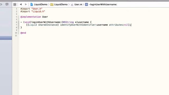
Task: Click line number 7 in gutter
Action: click(16, 25)
